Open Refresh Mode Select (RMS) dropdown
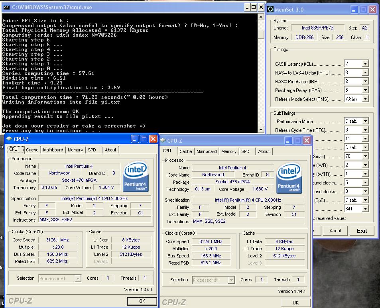Viewport: 380px width, 308px height. coord(365,99)
